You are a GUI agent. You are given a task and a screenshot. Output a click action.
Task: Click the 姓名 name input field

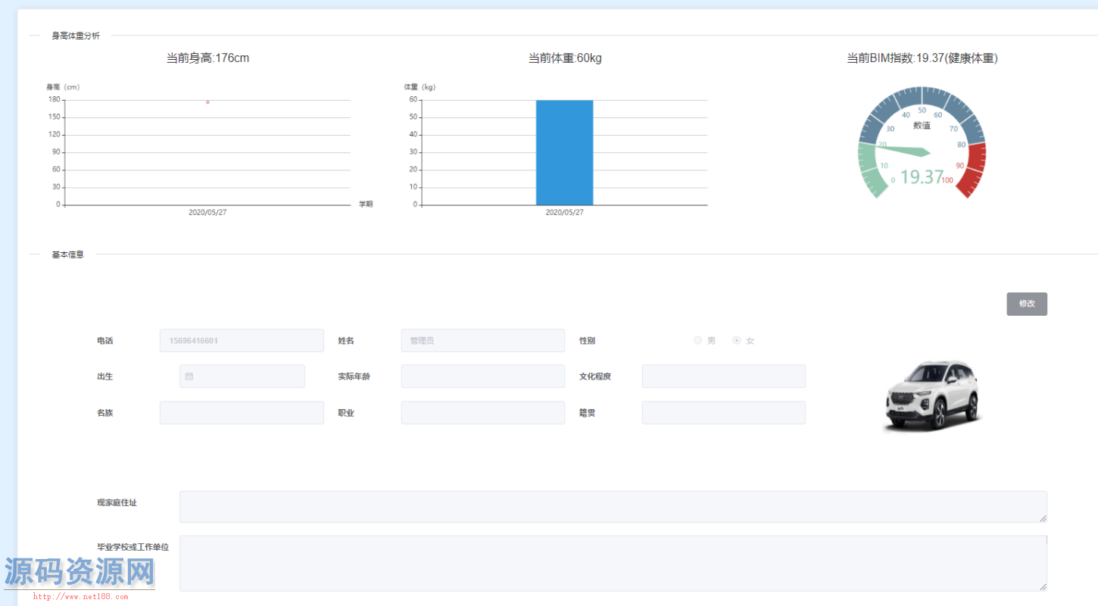pyautogui.click(x=482, y=341)
